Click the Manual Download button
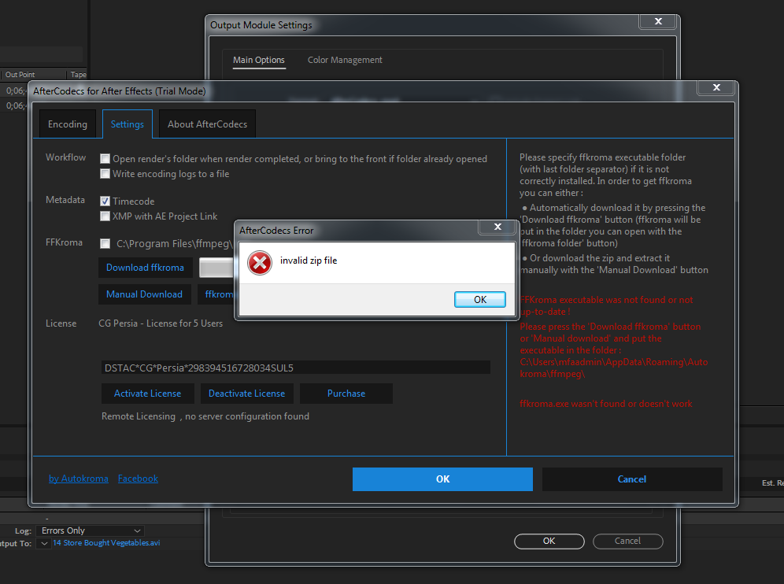 coord(145,294)
